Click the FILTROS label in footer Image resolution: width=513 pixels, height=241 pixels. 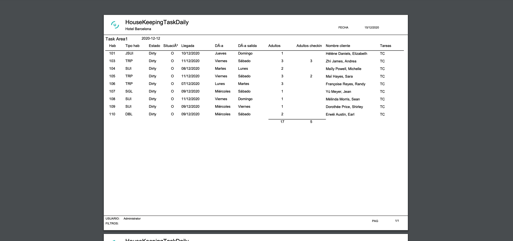pyautogui.click(x=112, y=224)
